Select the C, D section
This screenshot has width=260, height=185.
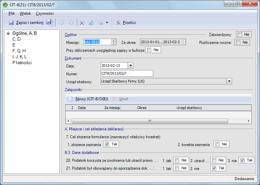click(16, 39)
